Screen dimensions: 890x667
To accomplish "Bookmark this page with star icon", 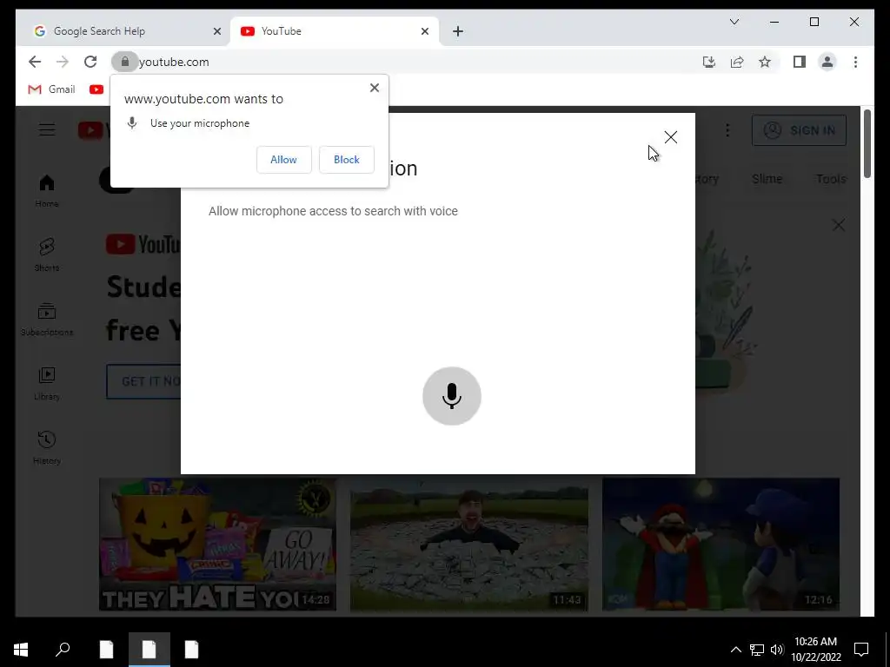I will tap(765, 62).
